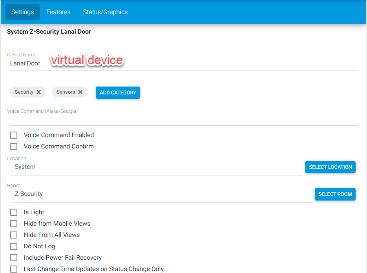
Task: Tick the Voice Command Confirm checkbox
Action: [14, 146]
